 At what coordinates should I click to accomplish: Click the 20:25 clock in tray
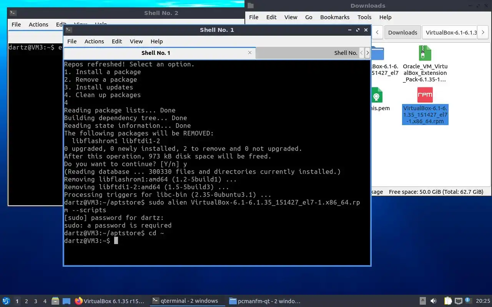pos(483,301)
